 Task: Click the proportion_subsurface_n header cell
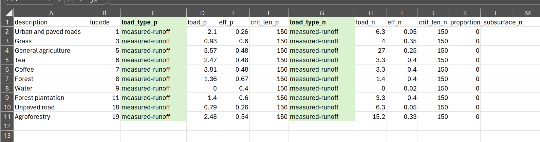coord(486,22)
